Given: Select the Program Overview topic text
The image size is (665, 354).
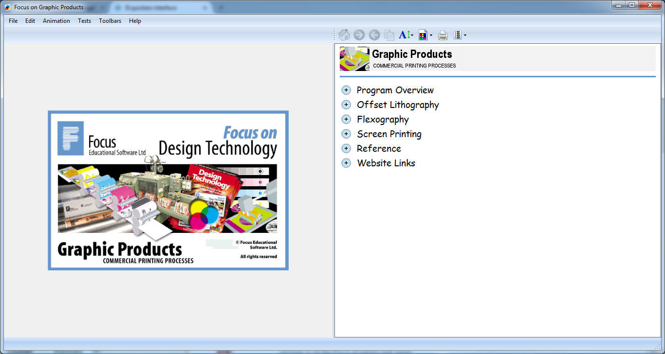Looking at the screenshot, I should 395,90.
